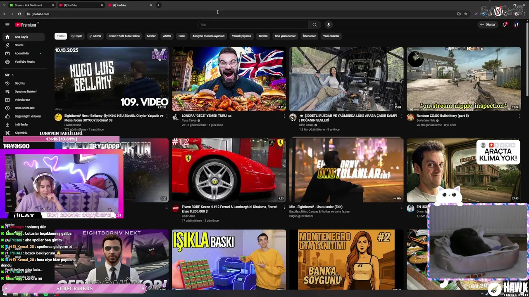Click the Oluştur create button
This screenshot has width=529, height=297.
coord(488,25)
